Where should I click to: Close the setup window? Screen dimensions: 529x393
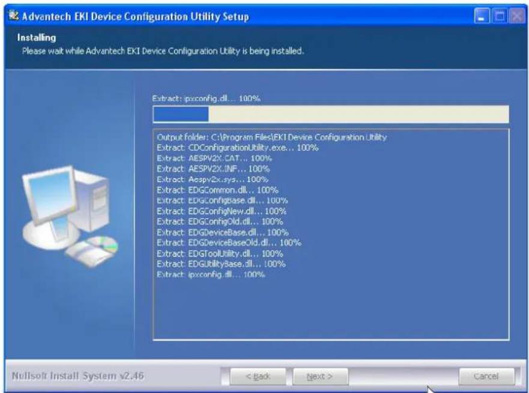coord(516,16)
